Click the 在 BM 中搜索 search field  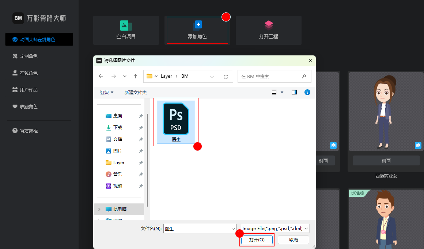(274, 76)
